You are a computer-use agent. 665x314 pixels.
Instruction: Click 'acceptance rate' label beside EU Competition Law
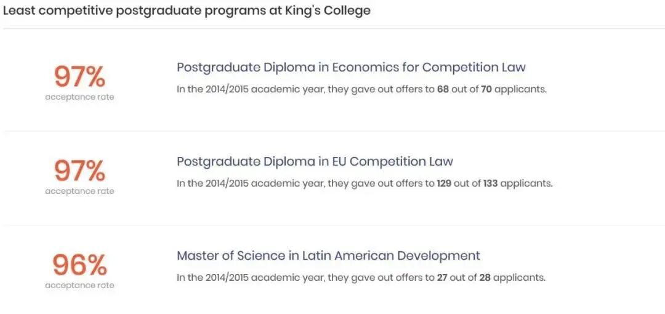point(79,191)
